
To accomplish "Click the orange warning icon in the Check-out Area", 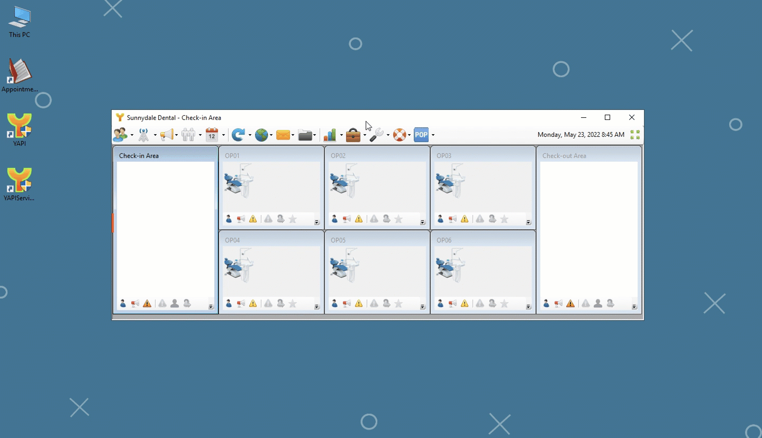I will tap(570, 303).
